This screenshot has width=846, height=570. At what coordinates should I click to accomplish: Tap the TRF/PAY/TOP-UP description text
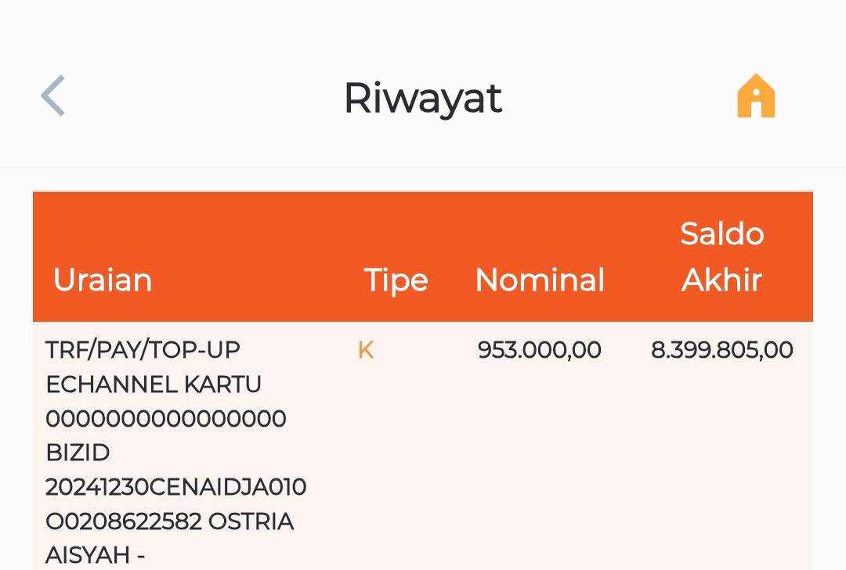click(143, 350)
